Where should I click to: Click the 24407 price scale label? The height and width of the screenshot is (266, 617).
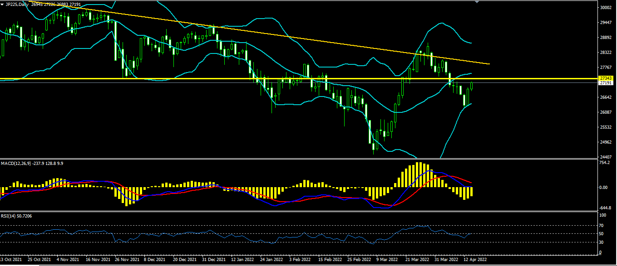pos(606,157)
